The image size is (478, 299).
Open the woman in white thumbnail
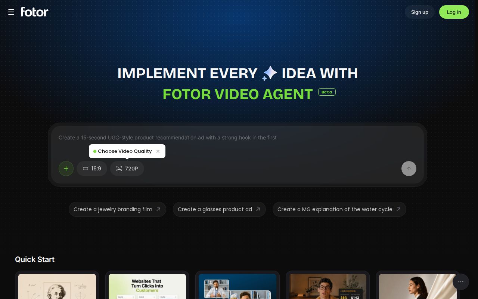[x=418, y=286]
